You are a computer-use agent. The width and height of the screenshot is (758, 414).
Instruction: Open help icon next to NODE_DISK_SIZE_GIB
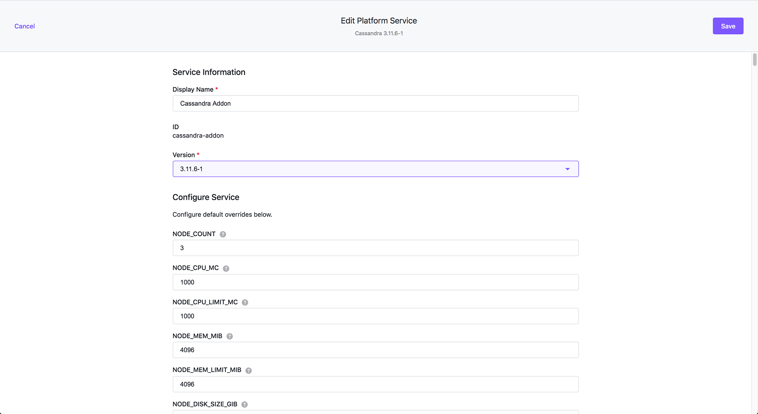[x=244, y=405]
